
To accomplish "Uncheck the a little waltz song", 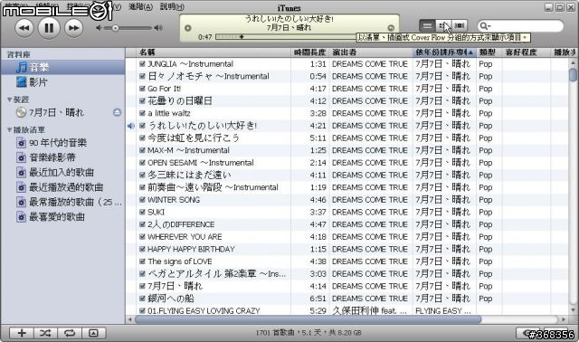I will 142,113.
